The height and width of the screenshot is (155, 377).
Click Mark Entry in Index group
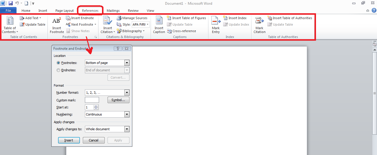(x=216, y=25)
